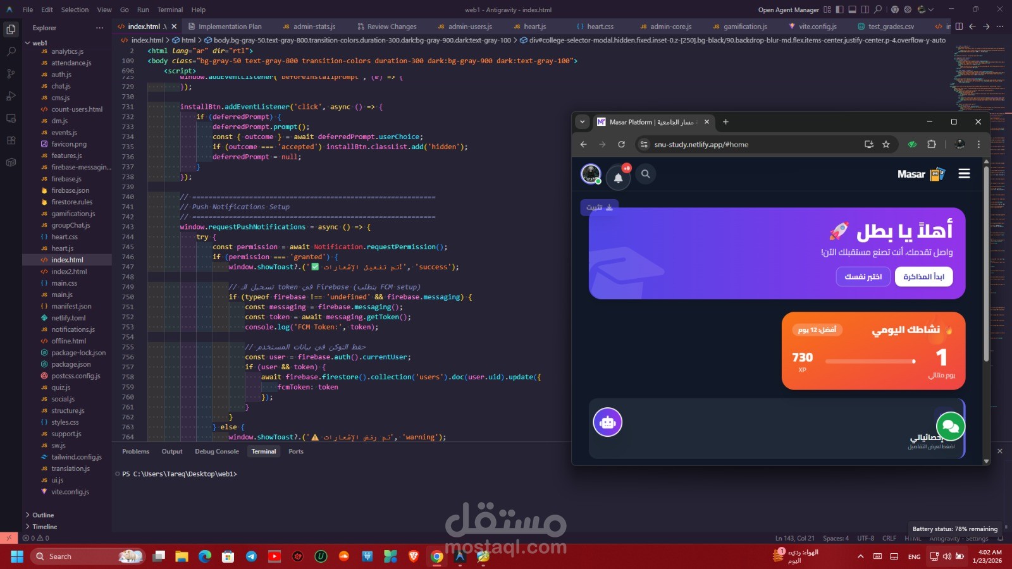1012x569 pixels.
Task: Click Chrome address bar URL
Action: point(701,144)
